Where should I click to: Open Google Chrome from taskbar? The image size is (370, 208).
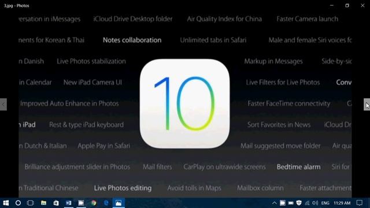94,203
